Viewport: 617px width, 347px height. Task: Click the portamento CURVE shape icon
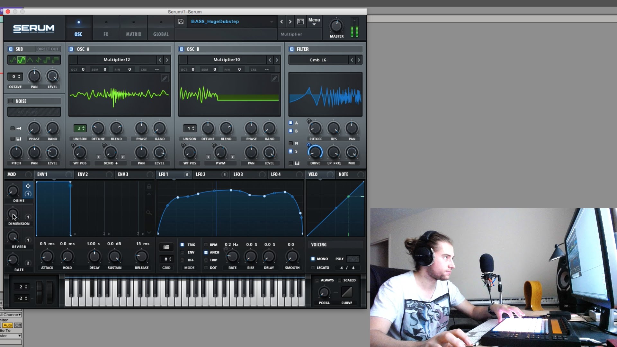tap(347, 292)
